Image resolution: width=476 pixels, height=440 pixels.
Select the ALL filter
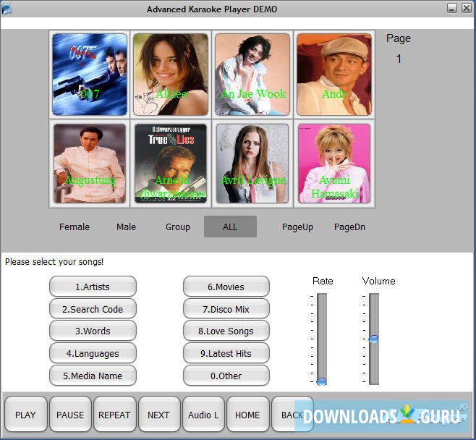230,227
